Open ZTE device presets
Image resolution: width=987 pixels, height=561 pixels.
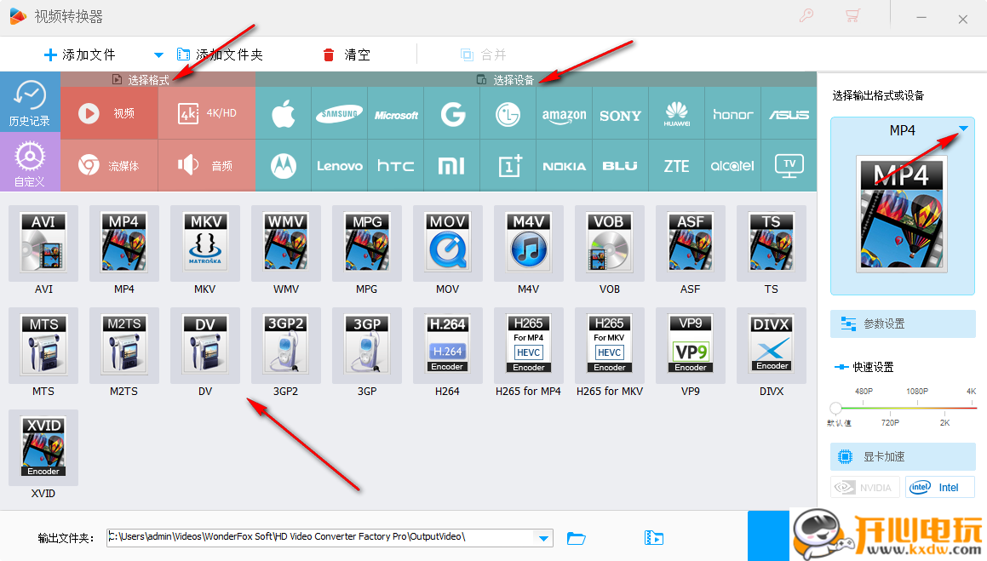677,165
